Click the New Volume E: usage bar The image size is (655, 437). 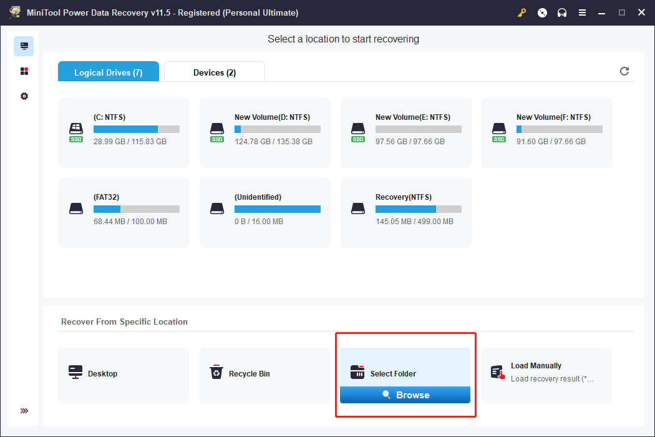tap(419, 129)
